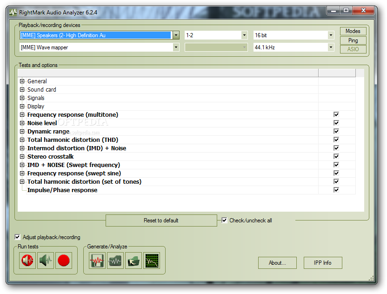Start recording with the red circle icon

tap(64, 261)
